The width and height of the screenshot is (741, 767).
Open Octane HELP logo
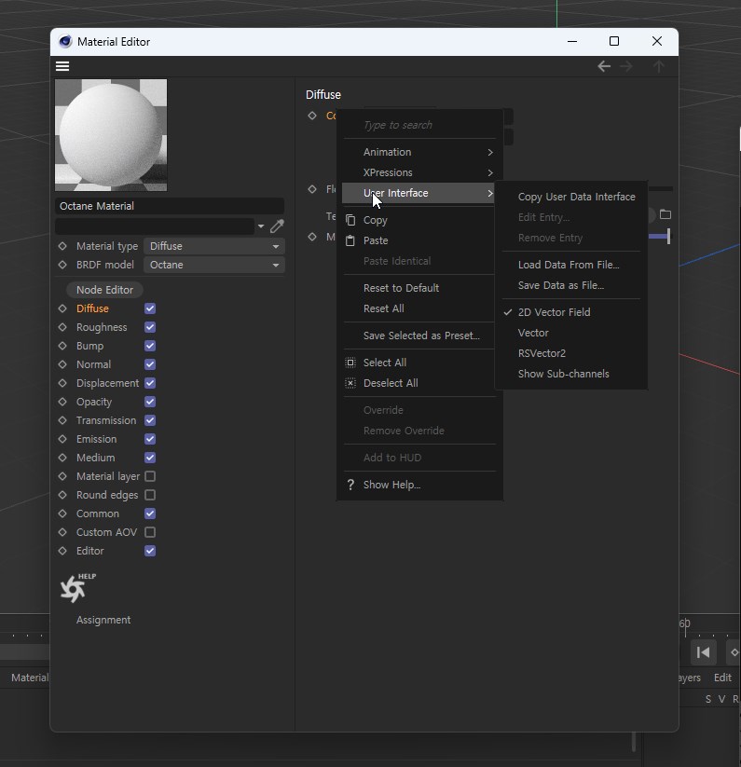point(77,588)
